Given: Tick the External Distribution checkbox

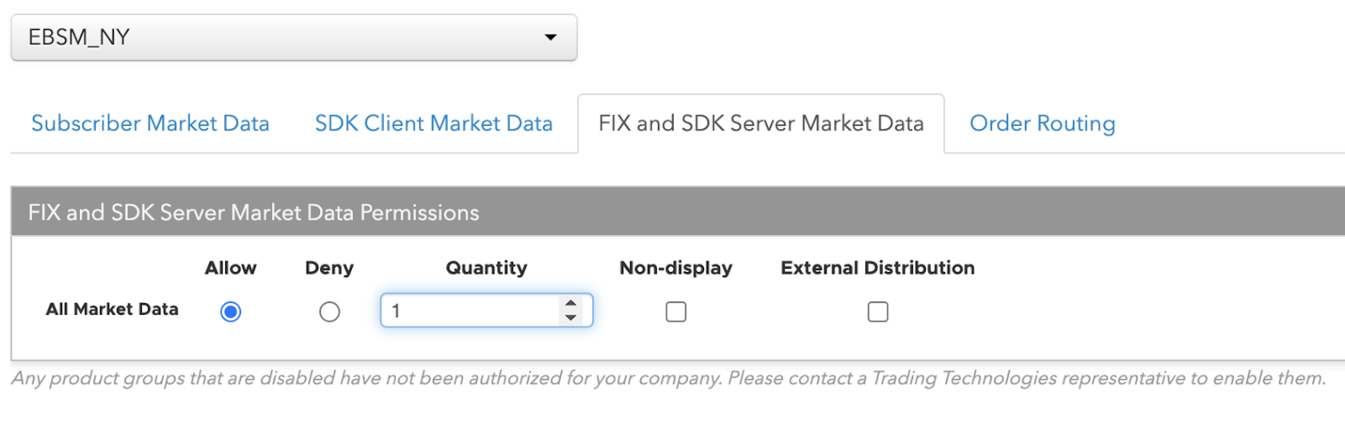Looking at the screenshot, I should click(x=878, y=311).
